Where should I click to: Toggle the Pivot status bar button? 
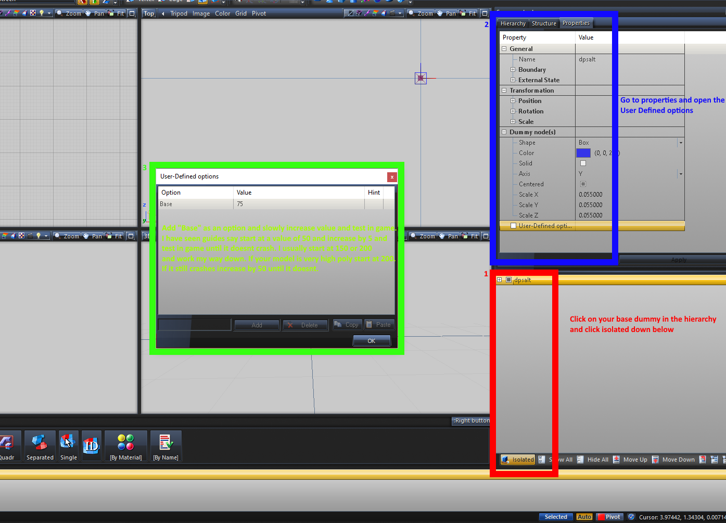pyautogui.click(x=609, y=517)
